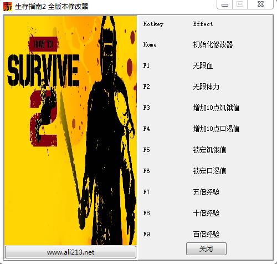Click the F6 hotkey label
277x264 pixels.
coord(146,171)
